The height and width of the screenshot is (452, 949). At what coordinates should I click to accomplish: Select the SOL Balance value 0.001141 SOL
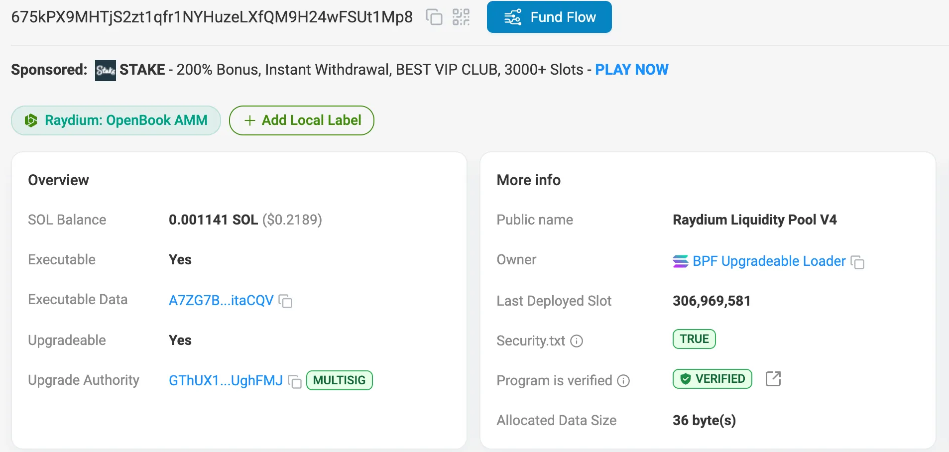tap(213, 220)
